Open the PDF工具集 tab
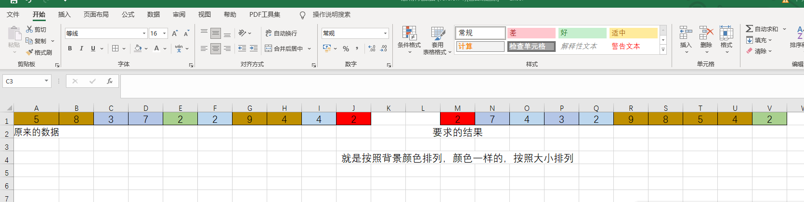This screenshot has height=202, width=804. click(265, 14)
